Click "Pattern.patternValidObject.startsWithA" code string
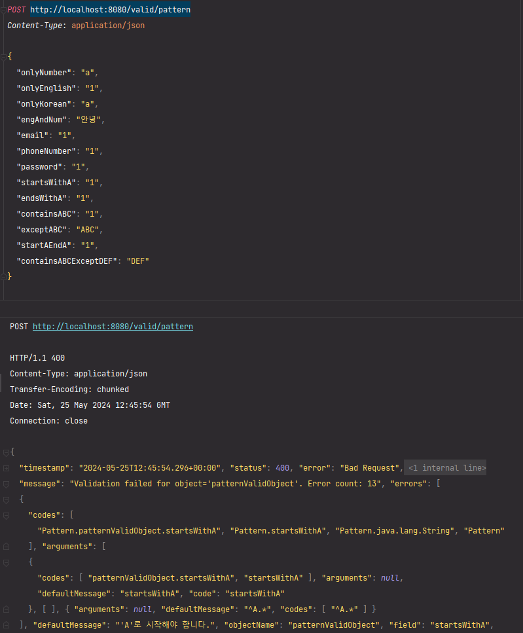Viewport: 523px width, 633px height. pos(129,531)
